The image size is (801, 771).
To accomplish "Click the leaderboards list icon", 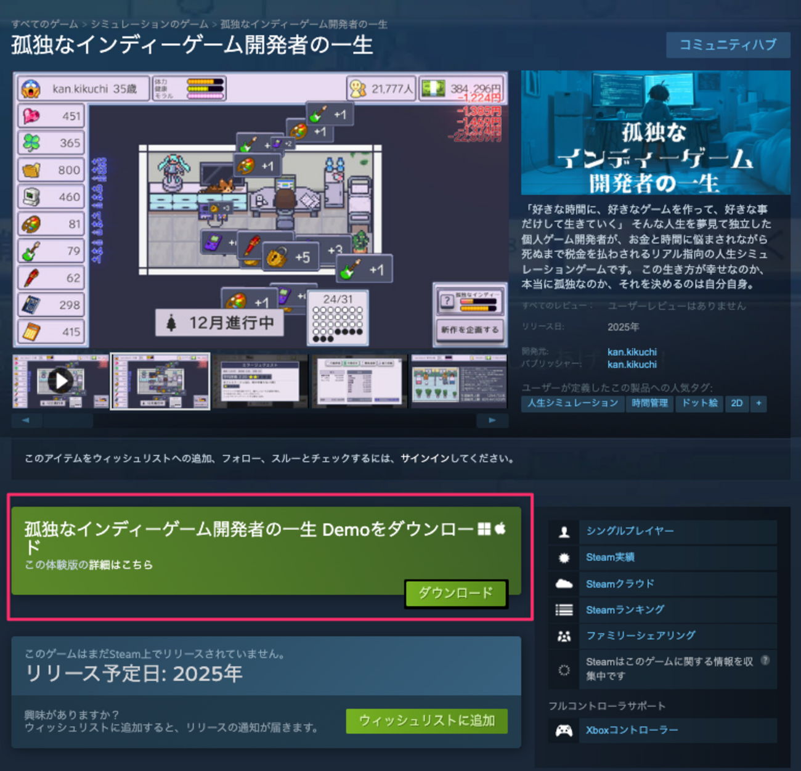I will [564, 610].
